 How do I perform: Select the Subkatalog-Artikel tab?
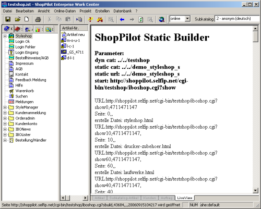point(124,198)
